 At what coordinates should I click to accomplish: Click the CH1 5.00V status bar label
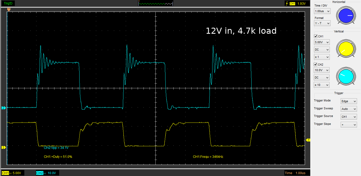point(13,173)
